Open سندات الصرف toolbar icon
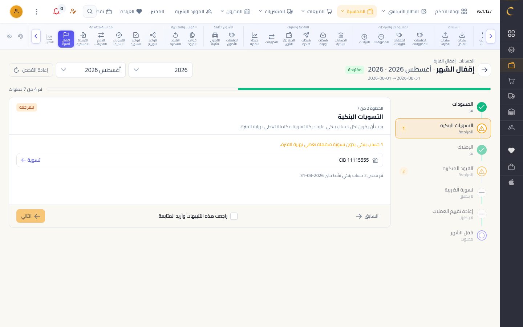The image size is (523, 327). coord(445,39)
